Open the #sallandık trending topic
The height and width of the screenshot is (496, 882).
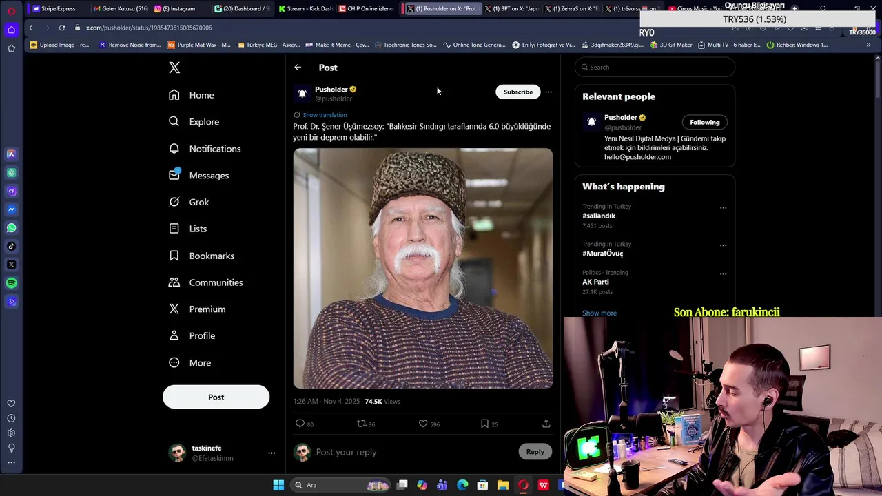tap(599, 216)
